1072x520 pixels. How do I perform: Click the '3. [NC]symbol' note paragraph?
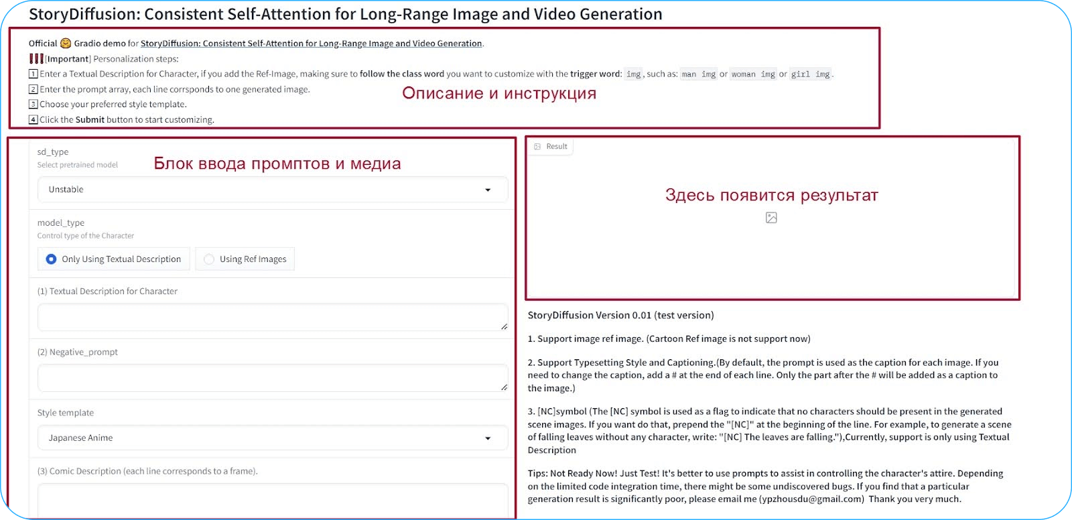769,431
